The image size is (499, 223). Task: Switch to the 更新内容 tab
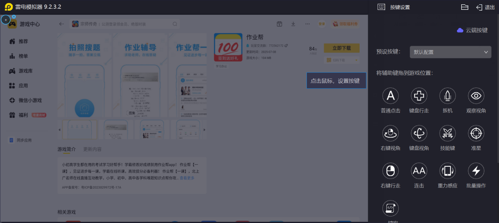[x=92, y=149]
